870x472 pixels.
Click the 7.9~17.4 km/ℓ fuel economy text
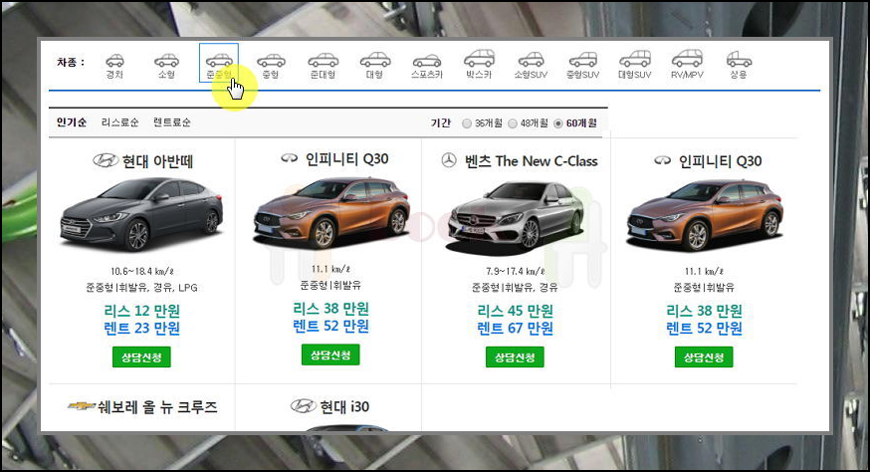515,272
